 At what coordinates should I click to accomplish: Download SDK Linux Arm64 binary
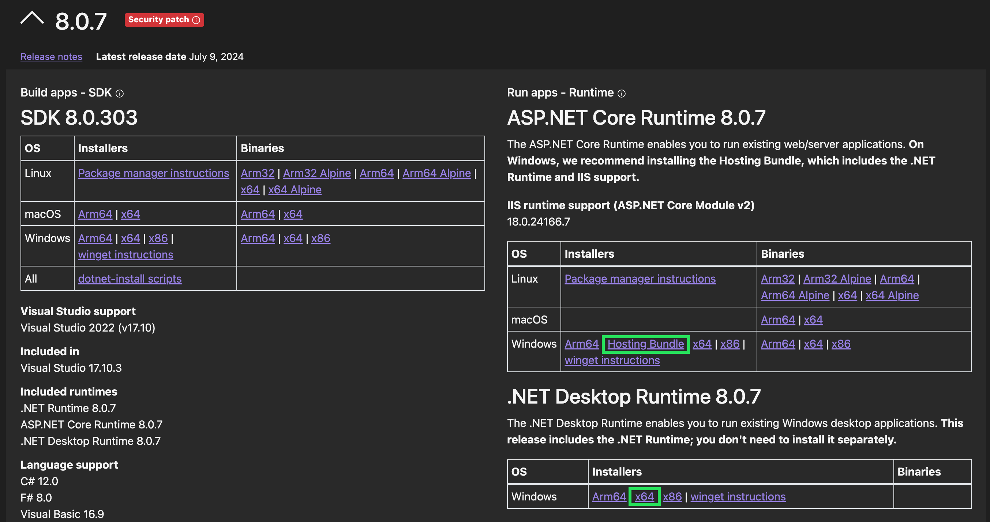tap(376, 173)
